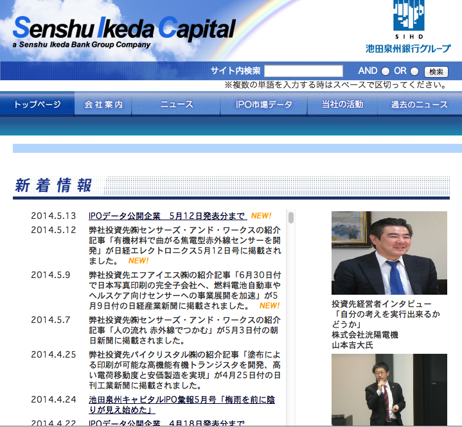Click the エフアイエス 日経産業新聞 news item
The width and height of the screenshot is (462, 427).
point(185,290)
